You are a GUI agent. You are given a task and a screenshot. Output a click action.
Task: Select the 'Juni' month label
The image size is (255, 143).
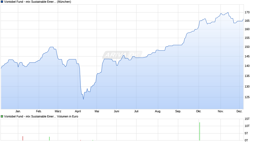point(116,111)
